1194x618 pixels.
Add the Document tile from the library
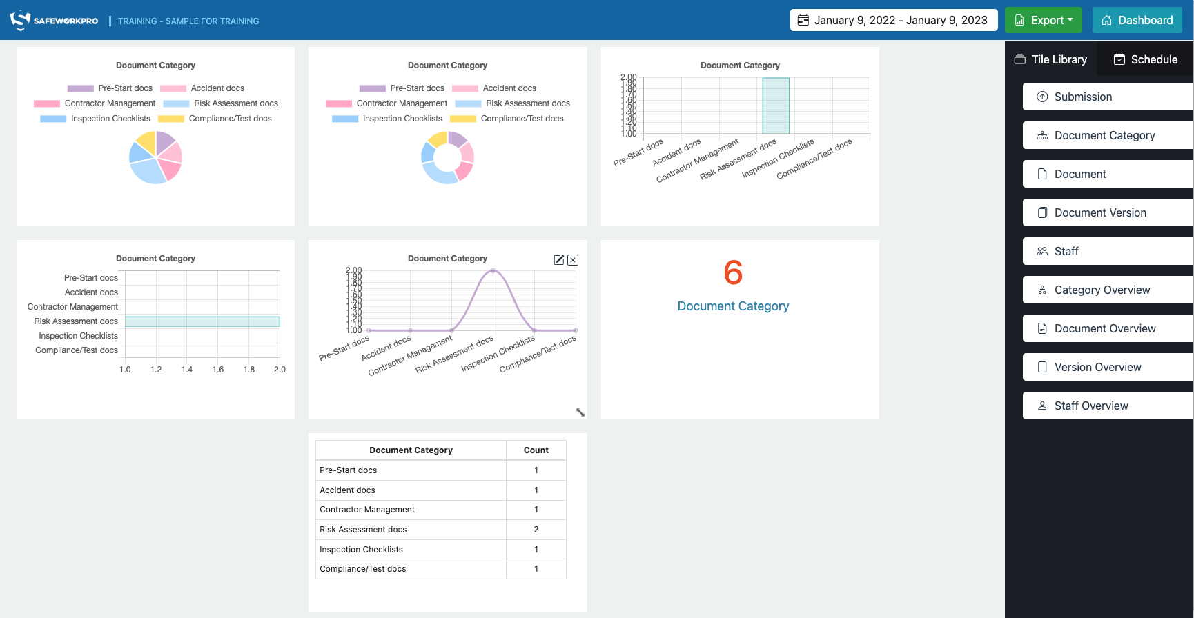click(1108, 174)
